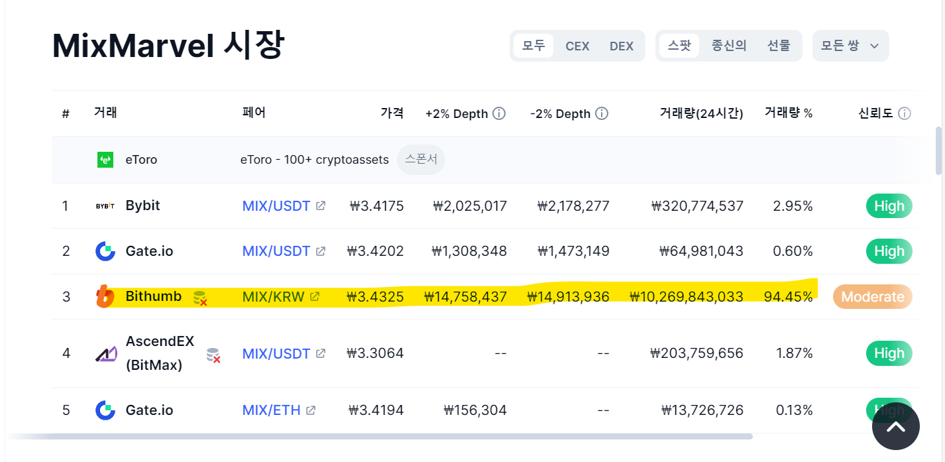Select the CEX filter toggle
Screen dimensions: 945x462
pos(577,46)
